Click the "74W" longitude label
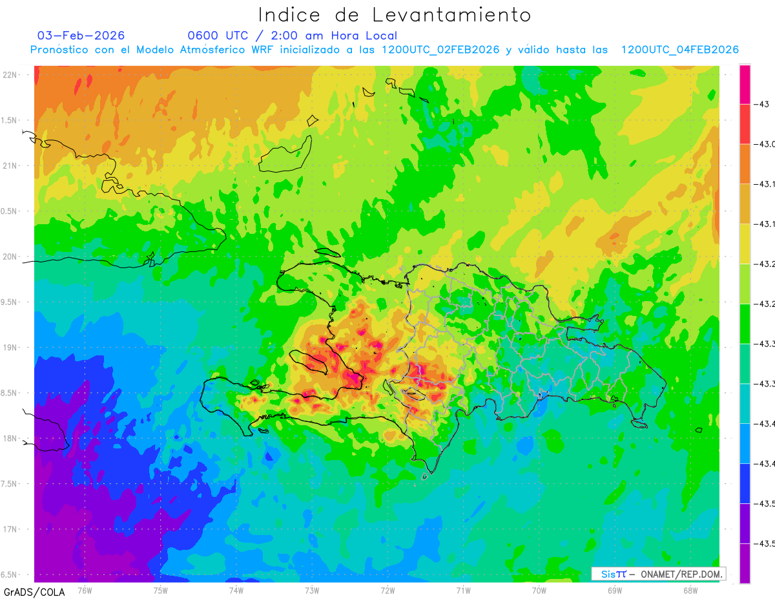 point(236,590)
